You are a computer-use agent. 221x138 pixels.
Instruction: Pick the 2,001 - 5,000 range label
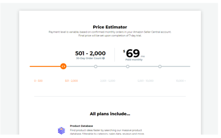(x=108, y=81)
